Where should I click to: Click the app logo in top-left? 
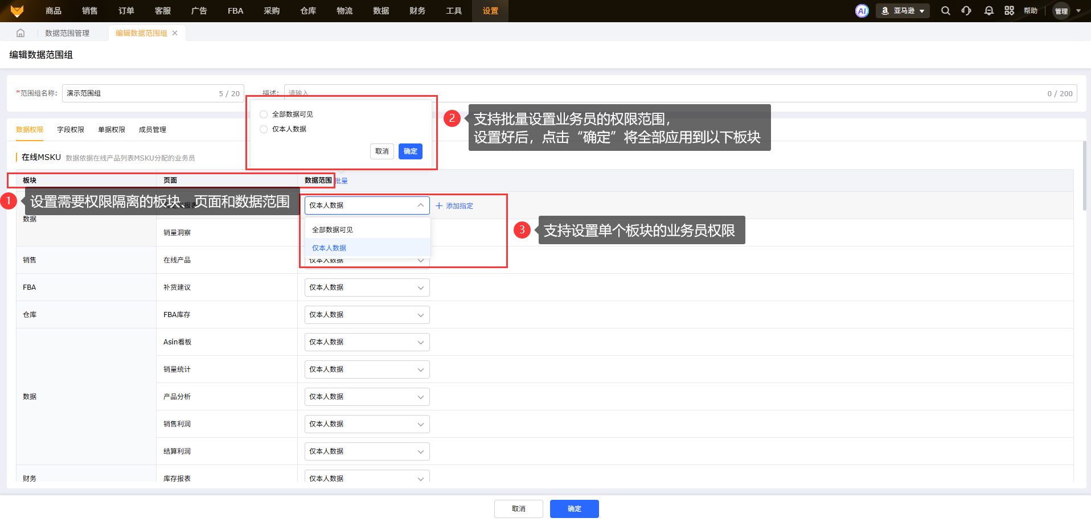(x=17, y=11)
